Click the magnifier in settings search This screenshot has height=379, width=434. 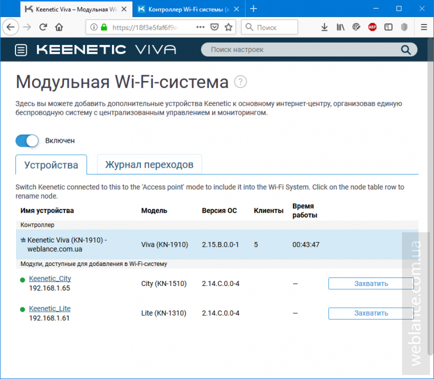[x=406, y=50]
